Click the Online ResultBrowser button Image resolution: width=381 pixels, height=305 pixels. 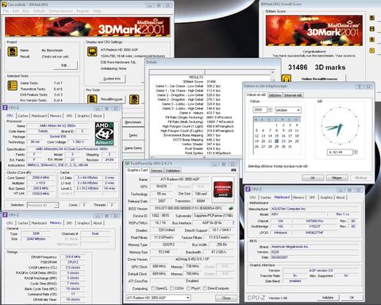[319, 79]
